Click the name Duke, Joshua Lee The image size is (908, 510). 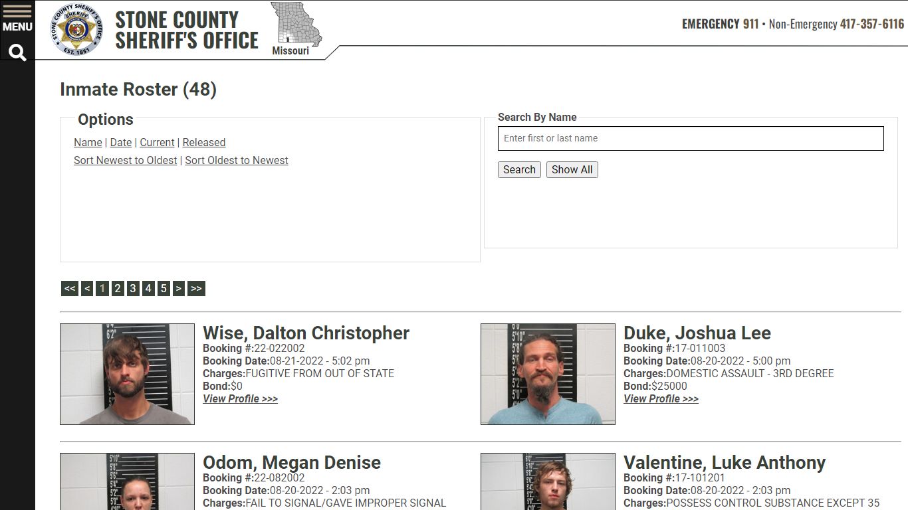[x=697, y=333]
